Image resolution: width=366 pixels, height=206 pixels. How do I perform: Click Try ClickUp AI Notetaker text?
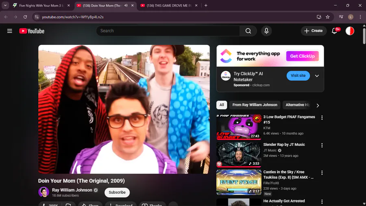pos(248,77)
